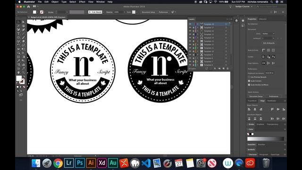302x170 pixels.
Task: Select the Hand tool
Action: coord(19,72)
